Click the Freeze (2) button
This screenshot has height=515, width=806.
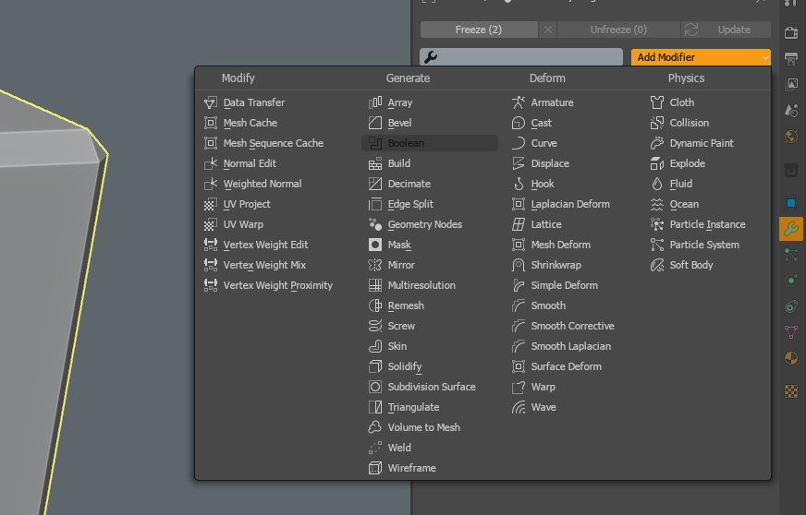pyautogui.click(x=479, y=30)
